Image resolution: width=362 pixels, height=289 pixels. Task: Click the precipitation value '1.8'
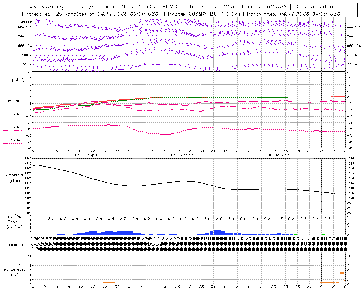coord(135,218)
